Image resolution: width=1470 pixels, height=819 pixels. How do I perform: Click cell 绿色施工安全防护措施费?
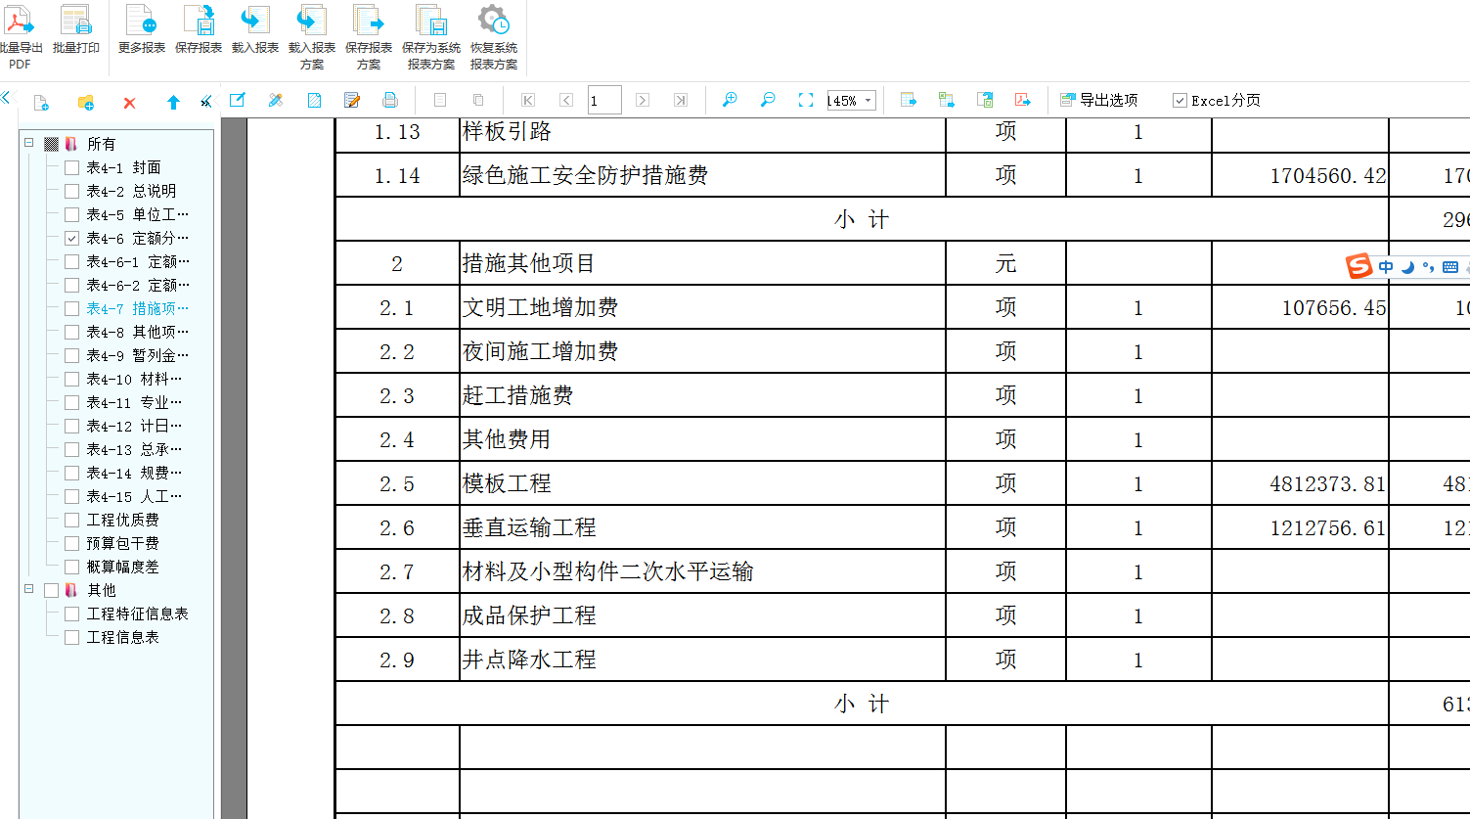tap(702, 175)
